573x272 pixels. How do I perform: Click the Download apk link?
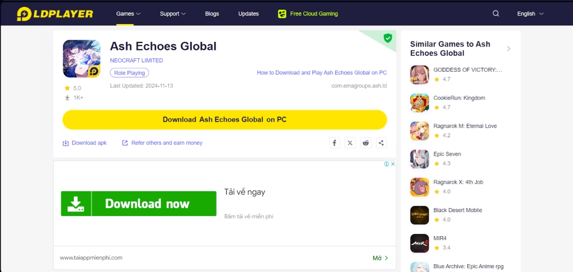[x=84, y=143]
